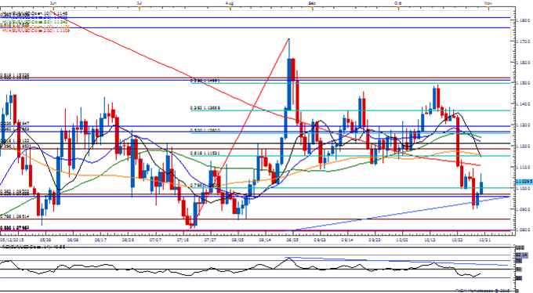The image size is (533, 293).
Task: Select the RSI indicator title label
Action: [x=34, y=247]
